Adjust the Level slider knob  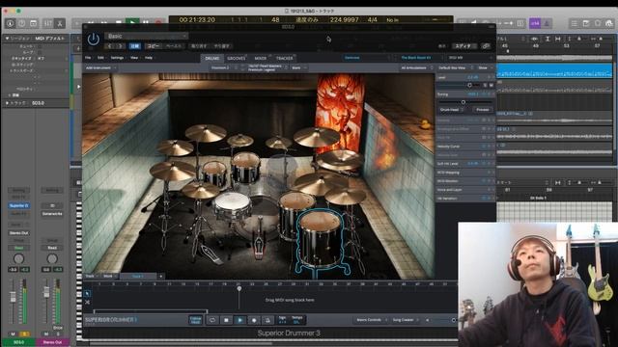pyautogui.click(x=470, y=85)
